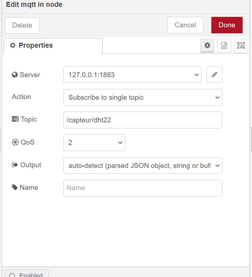
Task: Expand the Action dropdown
Action: pyautogui.click(x=143, y=97)
